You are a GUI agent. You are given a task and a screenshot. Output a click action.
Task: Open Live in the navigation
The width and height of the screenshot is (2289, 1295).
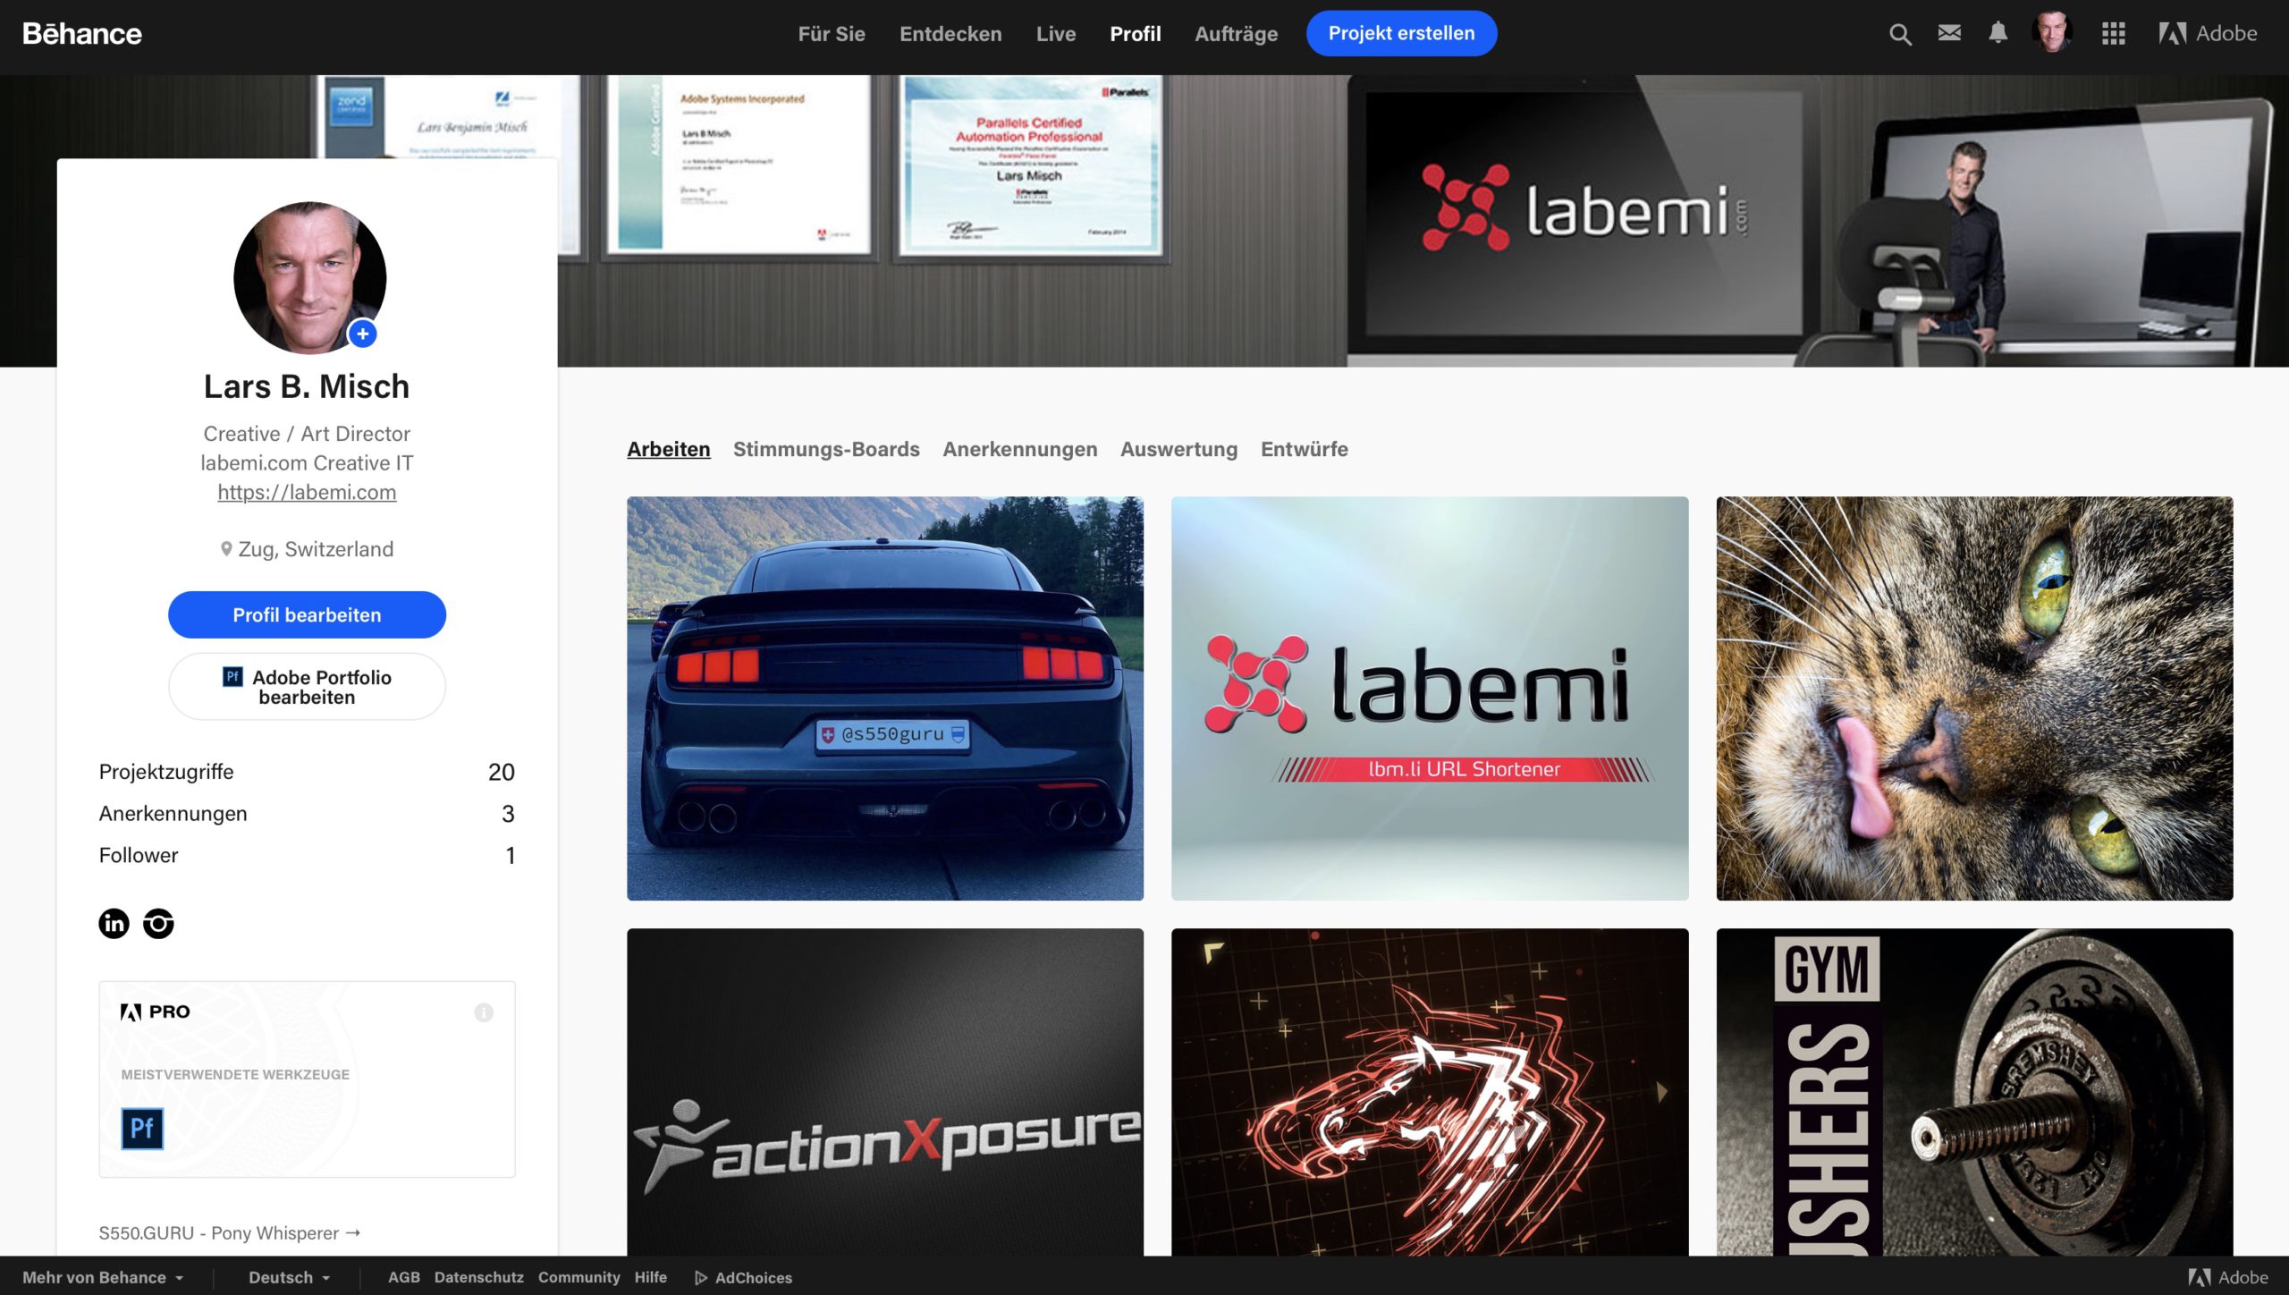pos(1056,34)
